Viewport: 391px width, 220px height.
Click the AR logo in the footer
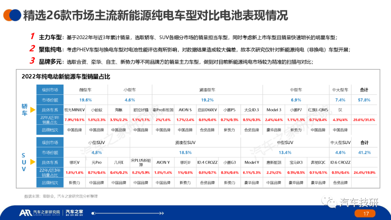[25, 212]
